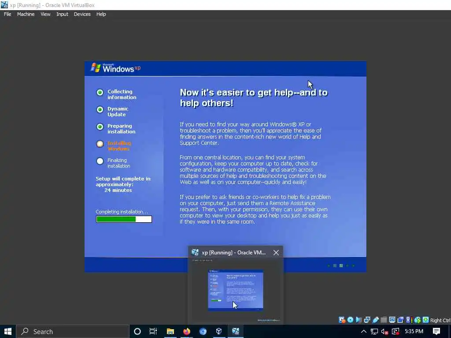Click the 5:35 PM clock
Viewport: 451px width, 338px height.
coord(414,331)
